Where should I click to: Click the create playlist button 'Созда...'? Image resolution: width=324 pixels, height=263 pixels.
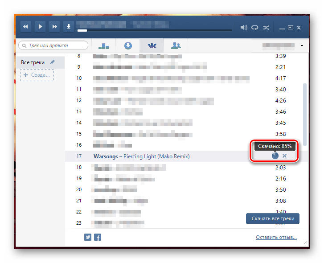point(37,75)
